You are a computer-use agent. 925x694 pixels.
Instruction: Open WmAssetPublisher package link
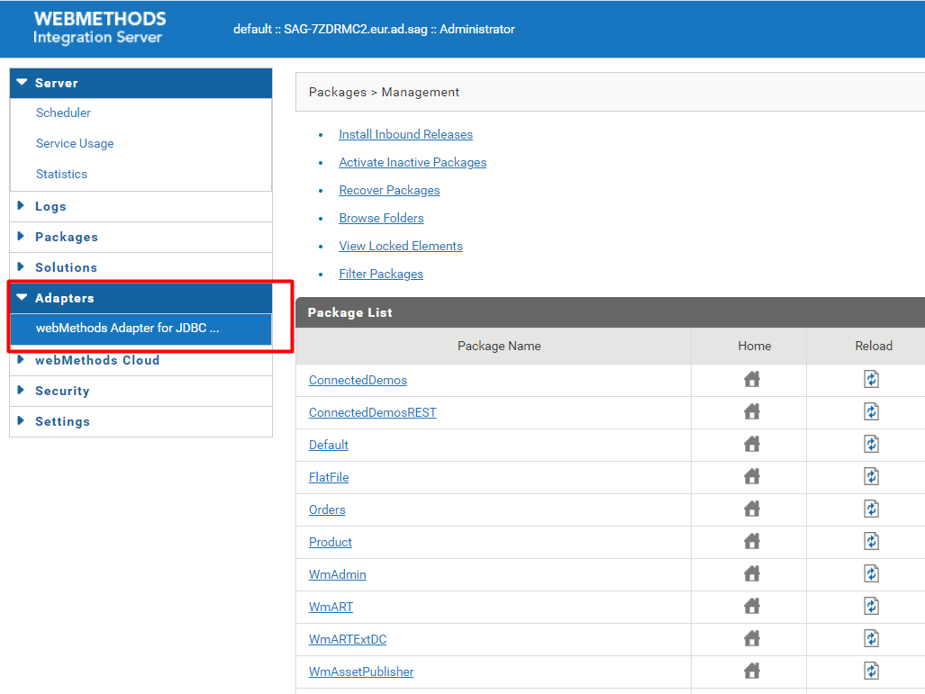[361, 672]
